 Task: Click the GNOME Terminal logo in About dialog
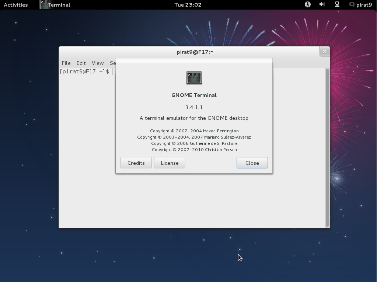(x=194, y=78)
